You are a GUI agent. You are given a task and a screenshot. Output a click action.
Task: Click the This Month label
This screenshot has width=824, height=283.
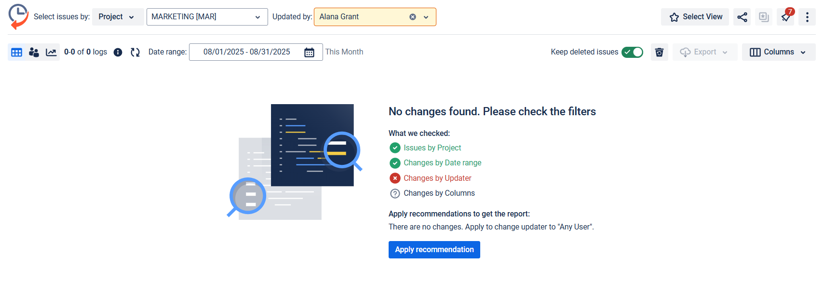click(x=344, y=52)
